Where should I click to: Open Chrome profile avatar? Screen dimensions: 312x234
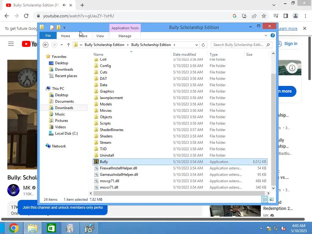(296, 16)
